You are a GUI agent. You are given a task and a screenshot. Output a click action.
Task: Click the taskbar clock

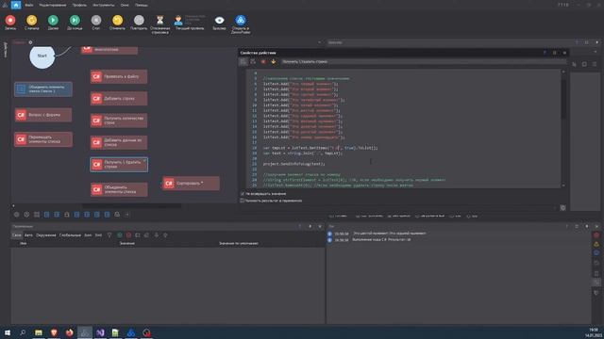594,332
